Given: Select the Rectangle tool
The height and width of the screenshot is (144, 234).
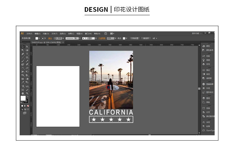Looking at the screenshot, I should (x=27, y=57).
